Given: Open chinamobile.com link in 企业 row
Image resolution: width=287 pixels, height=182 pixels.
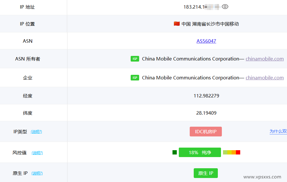Looking at the screenshot, I should pyautogui.click(x=265, y=77).
